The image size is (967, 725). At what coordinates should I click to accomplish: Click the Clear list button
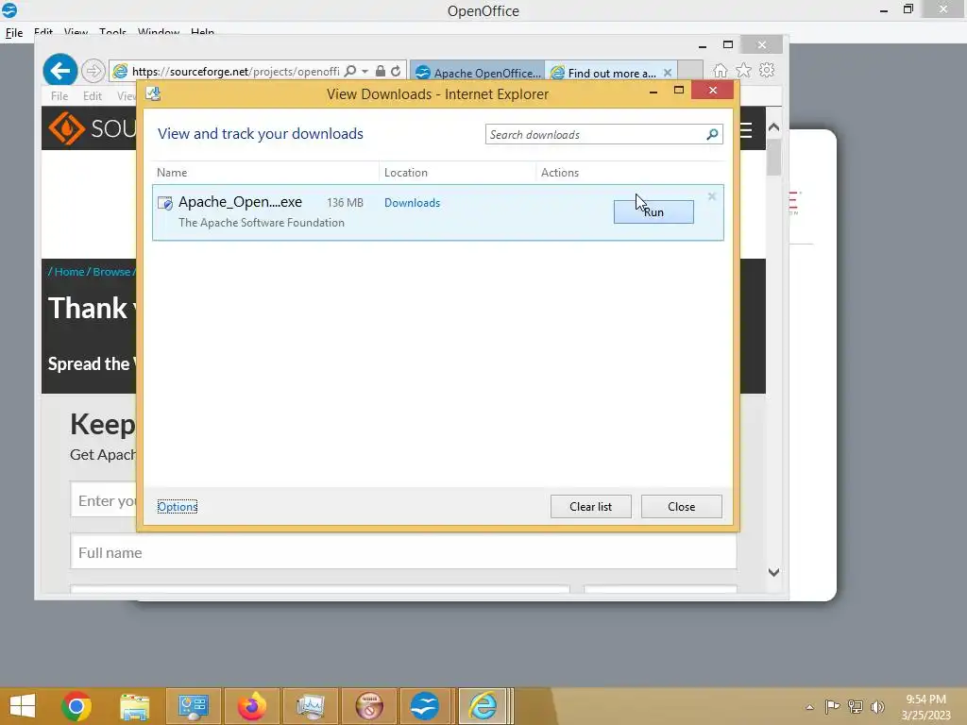(x=590, y=507)
